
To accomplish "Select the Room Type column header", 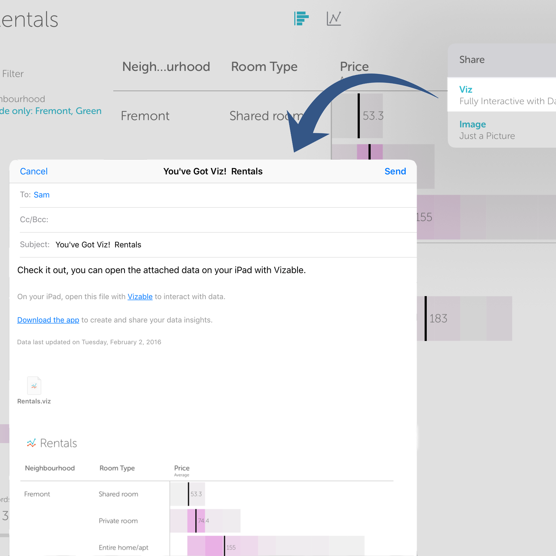I will tap(264, 67).
